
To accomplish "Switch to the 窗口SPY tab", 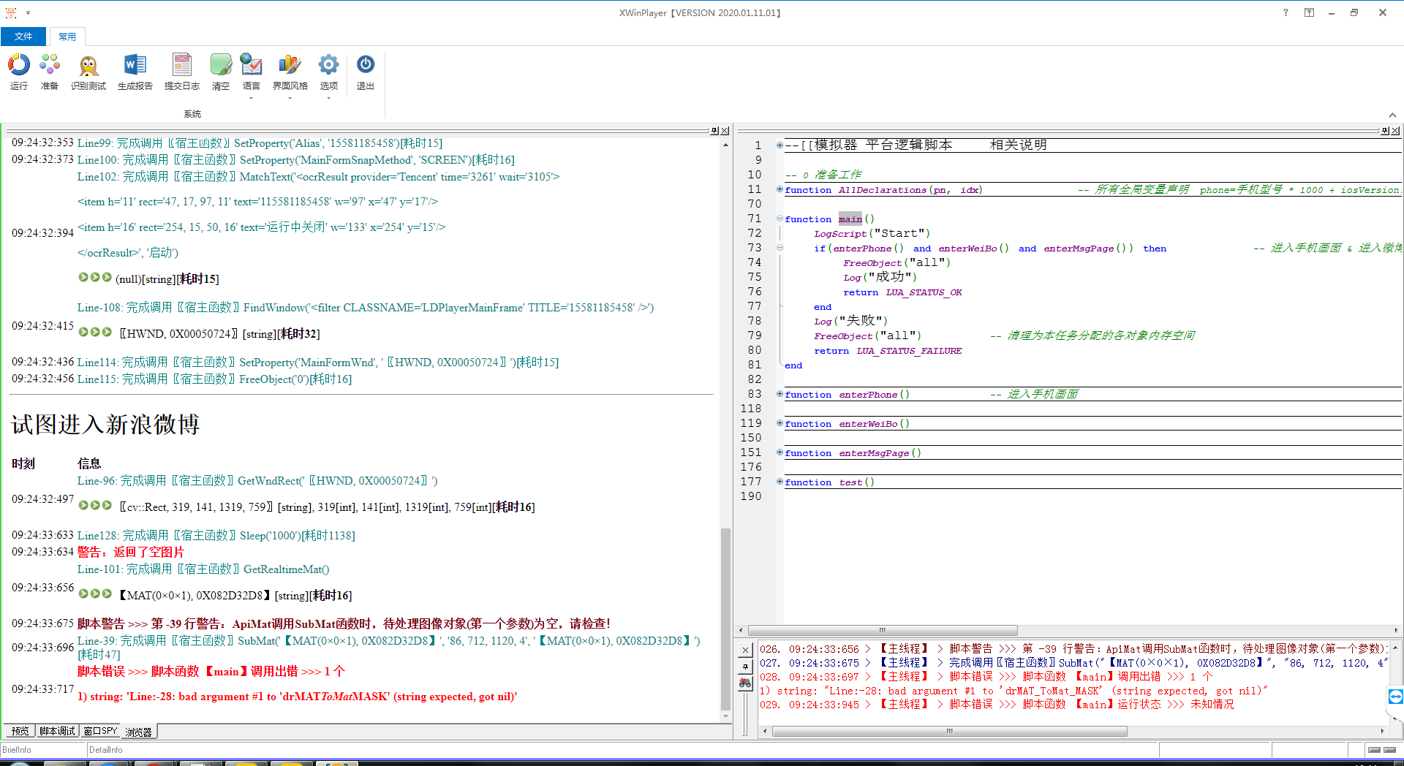I will click(99, 730).
